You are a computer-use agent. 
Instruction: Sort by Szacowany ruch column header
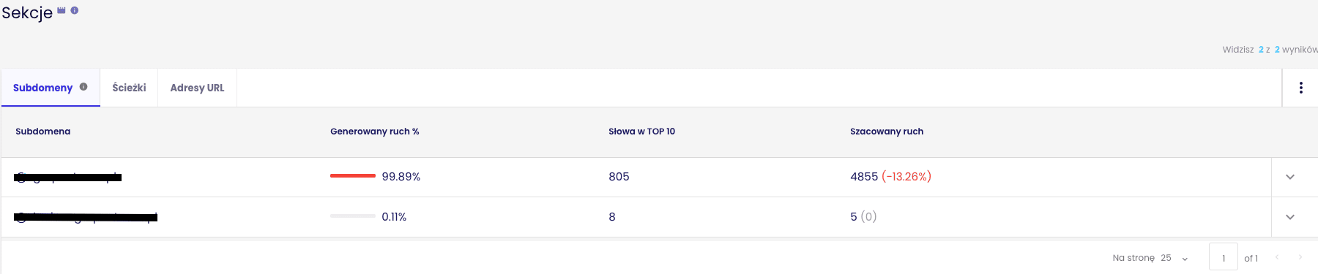coord(887,132)
